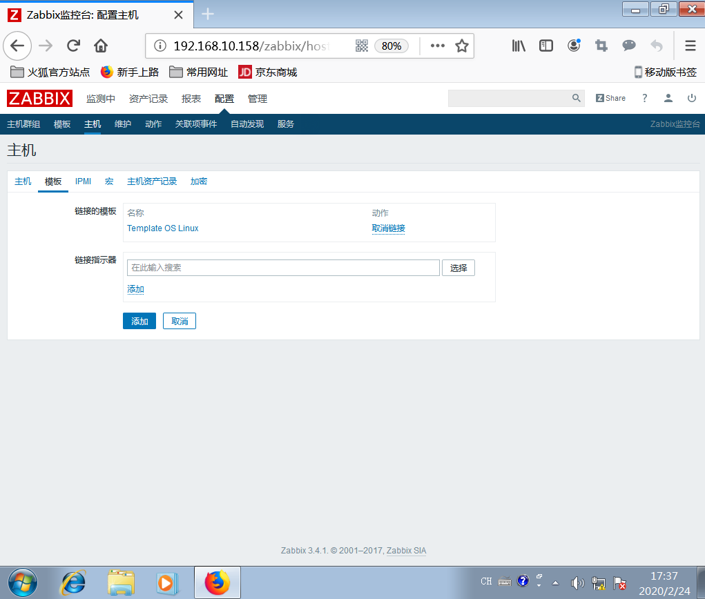Show site information icon in address bar
The height and width of the screenshot is (599, 705).
(x=160, y=46)
